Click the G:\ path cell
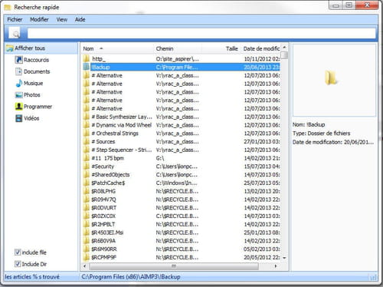This screenshot has height=287, width=383. 160,158
